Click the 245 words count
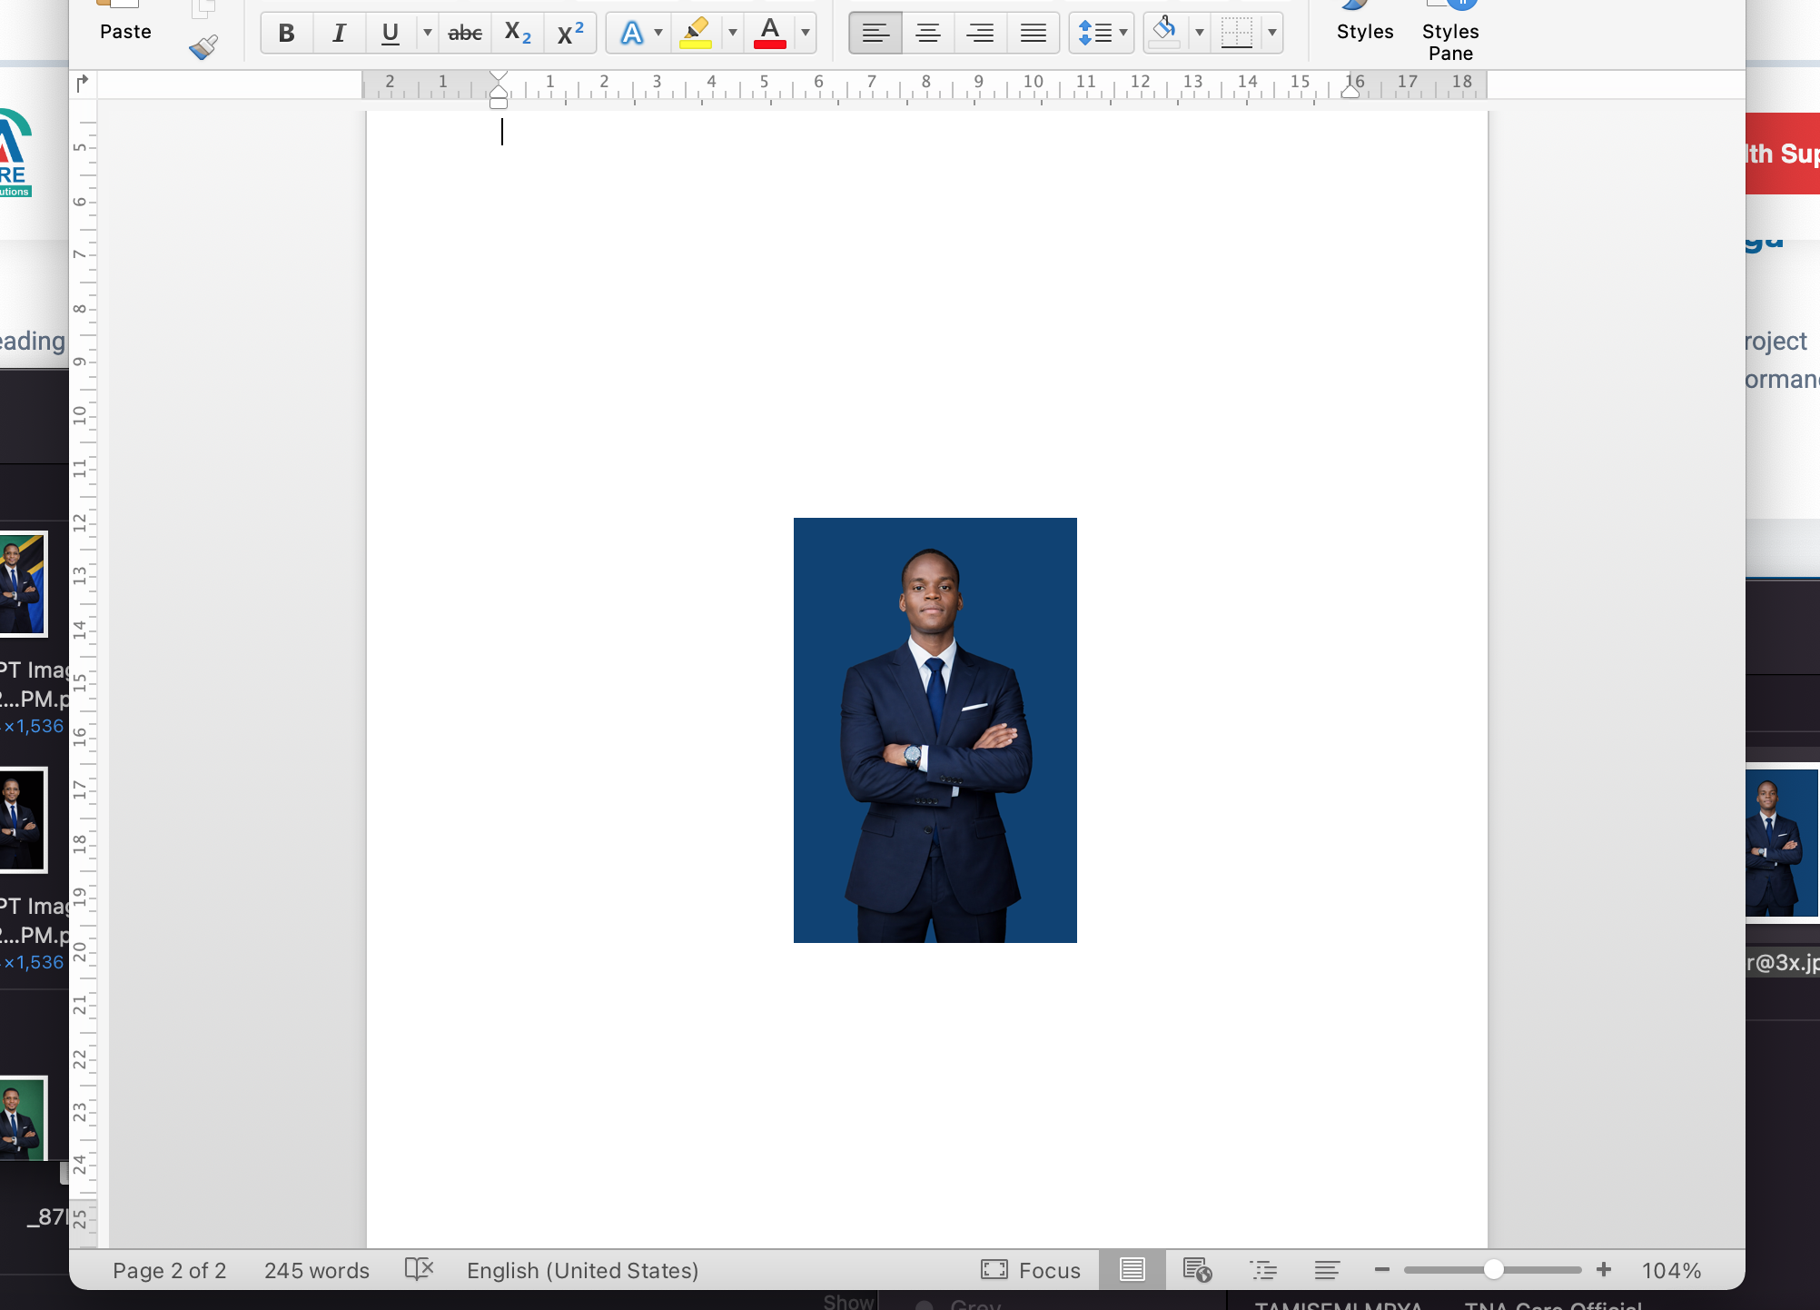Image resolution: width=1820 pixels, height=1310 pixels. click(x=316, y=1270)
